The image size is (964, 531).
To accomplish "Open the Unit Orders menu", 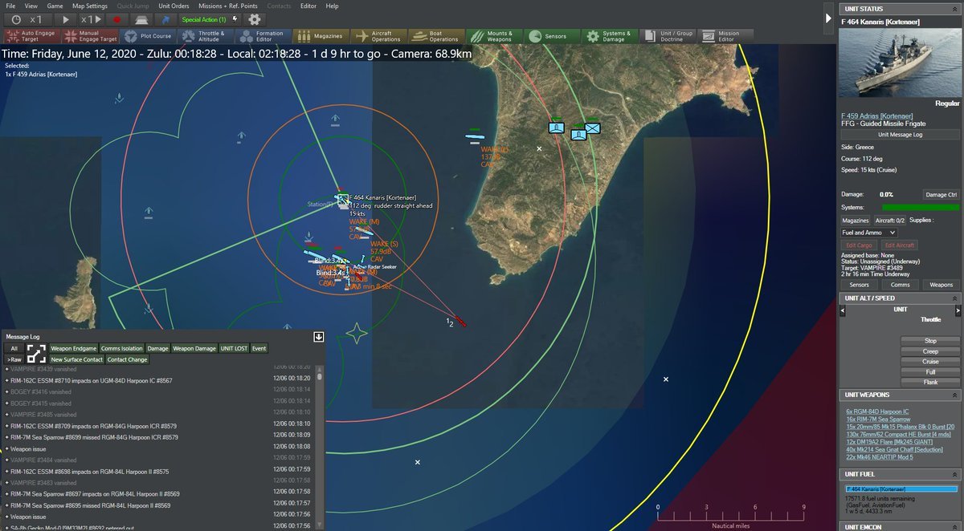I will [174, 6].
